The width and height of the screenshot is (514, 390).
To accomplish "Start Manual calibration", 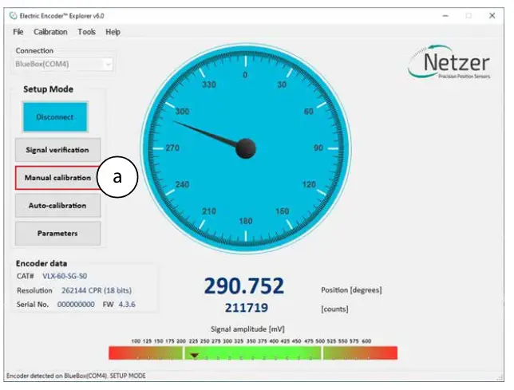I will (x=57, y=178).
